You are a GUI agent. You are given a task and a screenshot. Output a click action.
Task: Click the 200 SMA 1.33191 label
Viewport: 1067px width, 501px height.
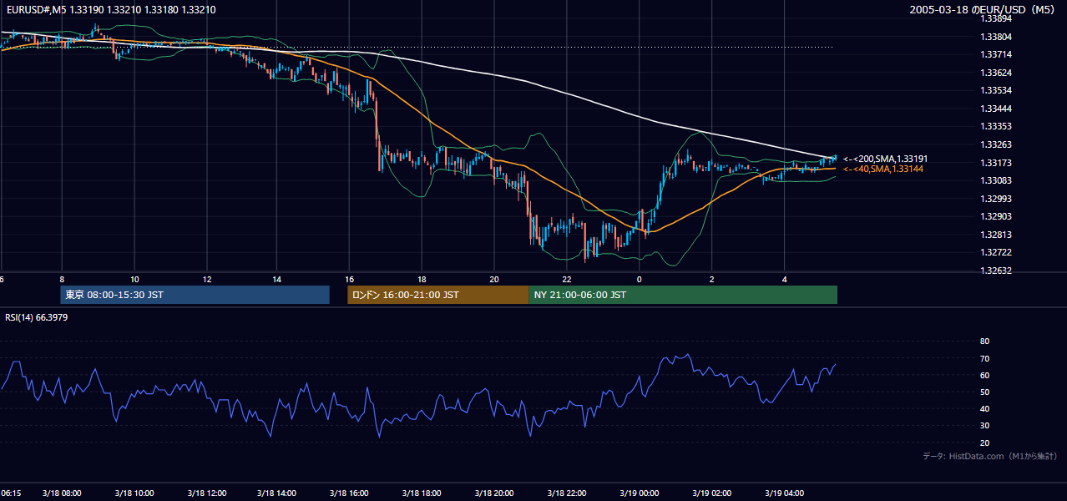click(885, 159)
